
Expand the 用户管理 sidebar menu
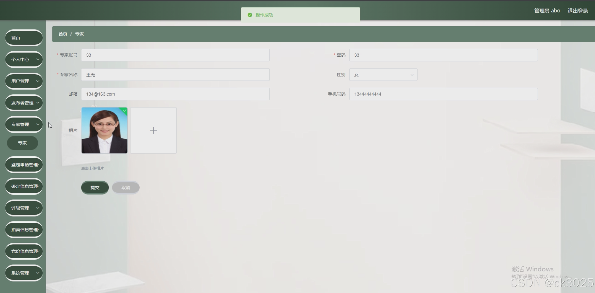[24, 81]
